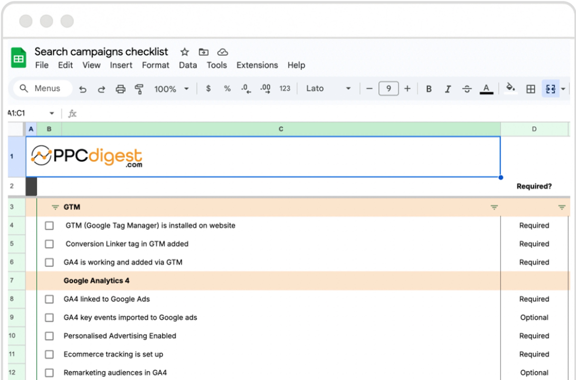Open the Extensions menu

[257, 65]
